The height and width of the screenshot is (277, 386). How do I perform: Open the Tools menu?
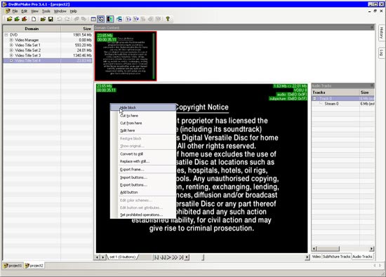(46, 11)
